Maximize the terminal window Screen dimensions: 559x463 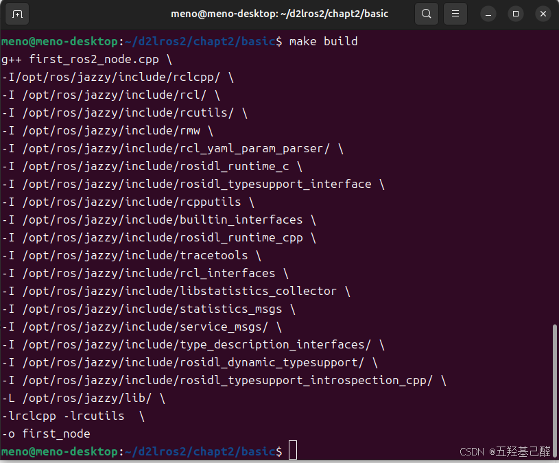click(514, 13)
